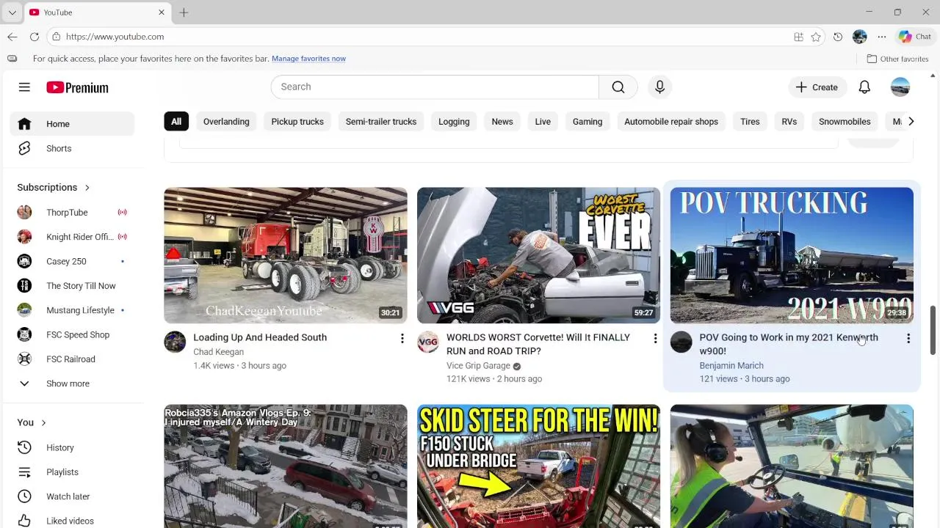
Task: Select the Live filter chip
Action: (x=543, y=122)
